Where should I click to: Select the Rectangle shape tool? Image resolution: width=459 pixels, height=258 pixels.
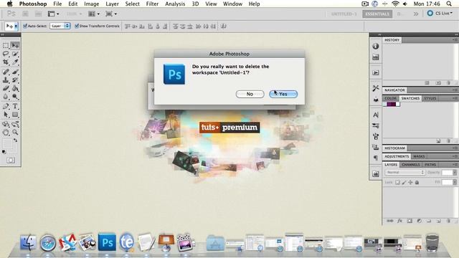pyautogui.click(x=15, y=115)
